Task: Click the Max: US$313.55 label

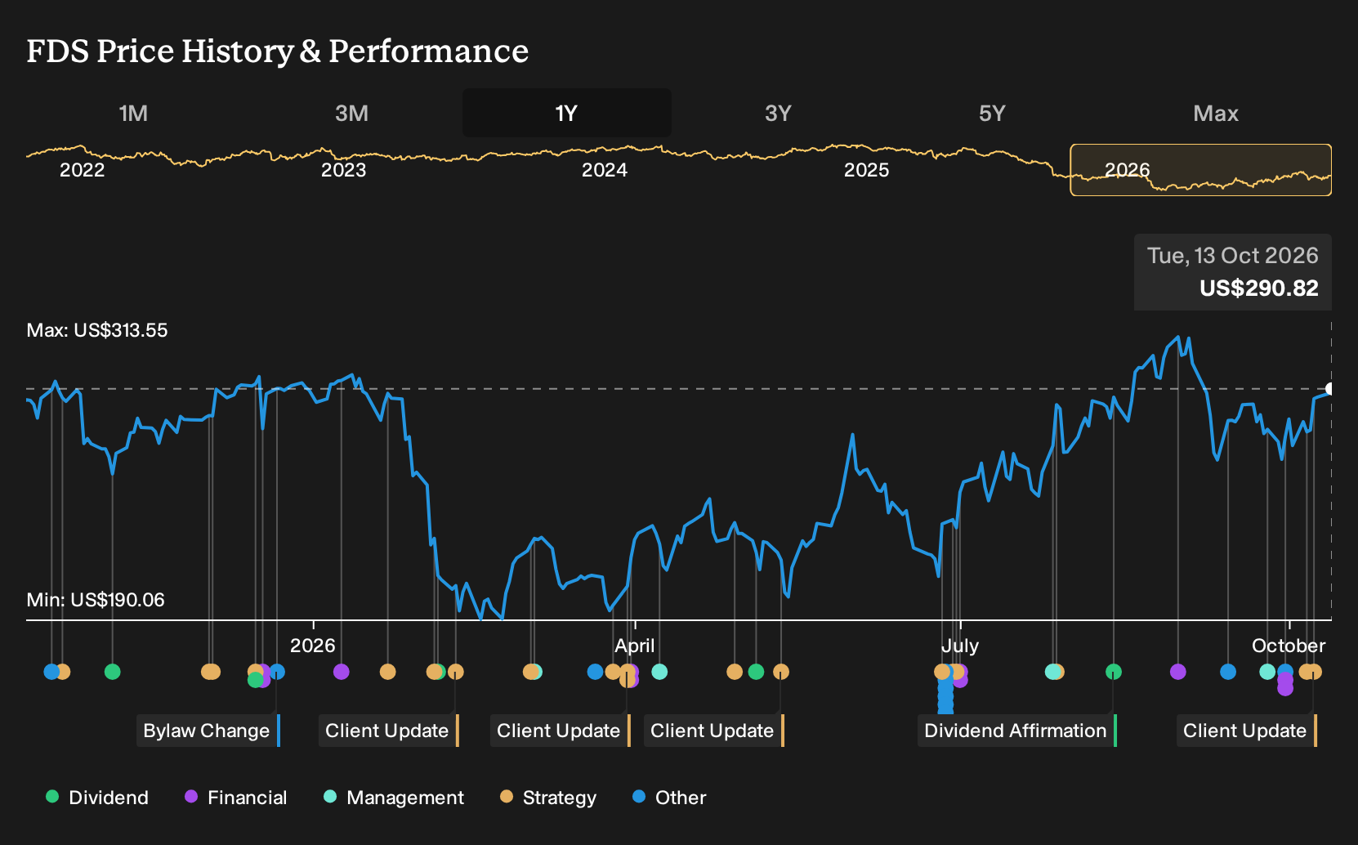Action: pyautogui.click(x=97, y=330)
